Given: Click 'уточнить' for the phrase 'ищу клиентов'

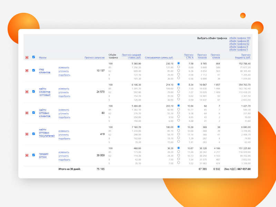Looking at the screenshot, I should (x=63, y=71).
